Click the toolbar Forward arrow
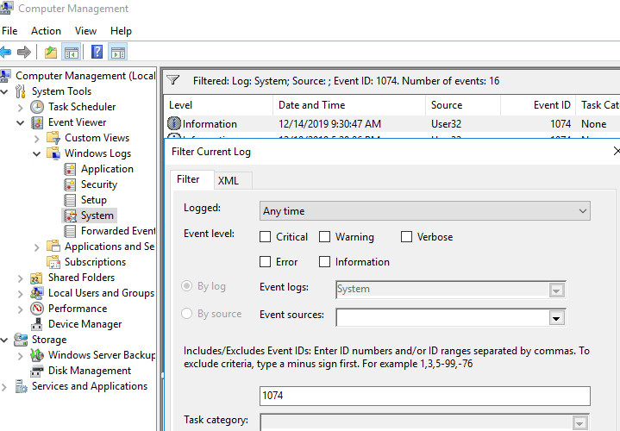Screen dimensions: 620x431 (25, 53)
